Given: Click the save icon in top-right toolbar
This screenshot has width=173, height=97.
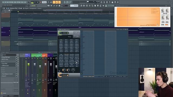Looking at the screenshot, I should tap(112, 2).
